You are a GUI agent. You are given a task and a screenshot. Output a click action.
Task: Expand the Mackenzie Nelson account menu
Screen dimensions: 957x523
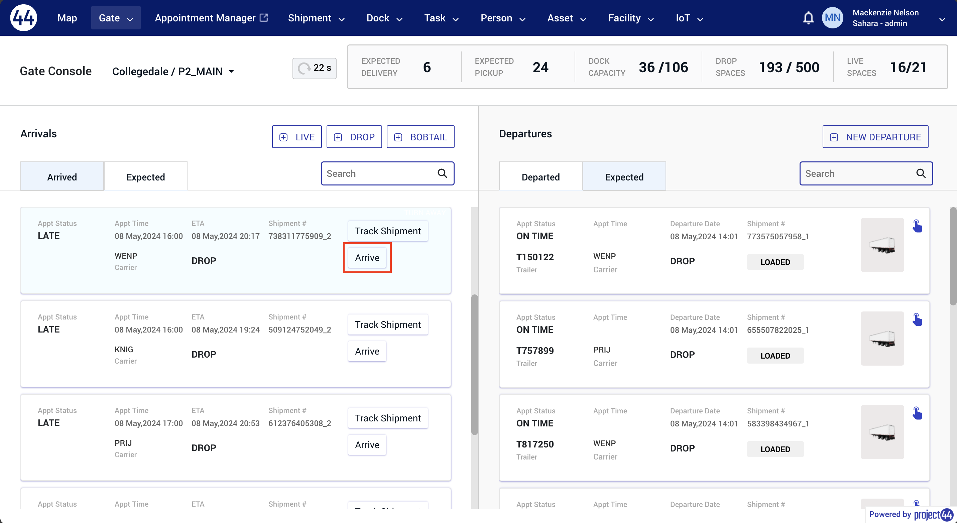(942, 19)
